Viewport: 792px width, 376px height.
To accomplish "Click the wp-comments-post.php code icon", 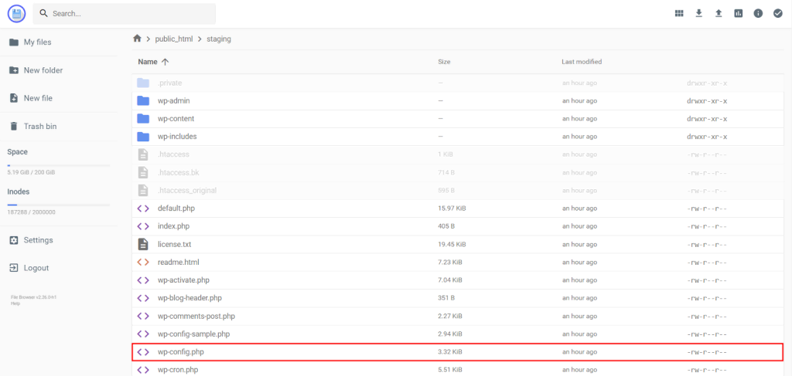I will click(x=143, y=316).
